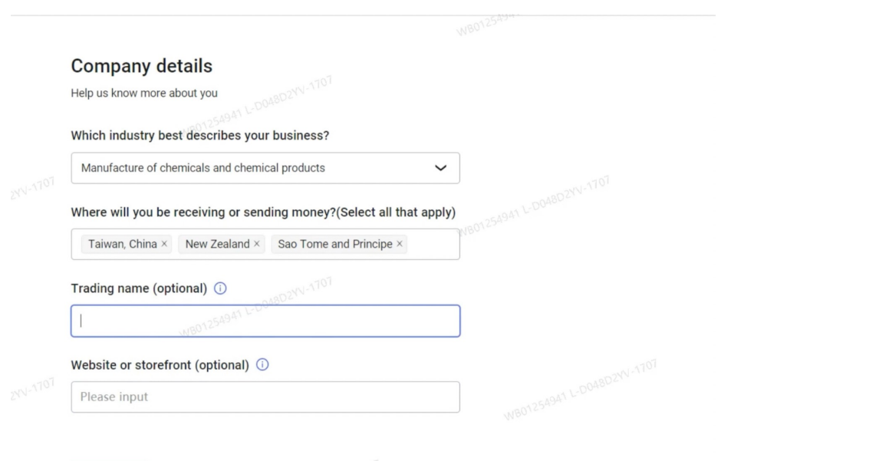Viewport: 889px width, 461px height.
Task: Click the 'Website or storefront (optional)' label text
Action: (x=160, y=365)
